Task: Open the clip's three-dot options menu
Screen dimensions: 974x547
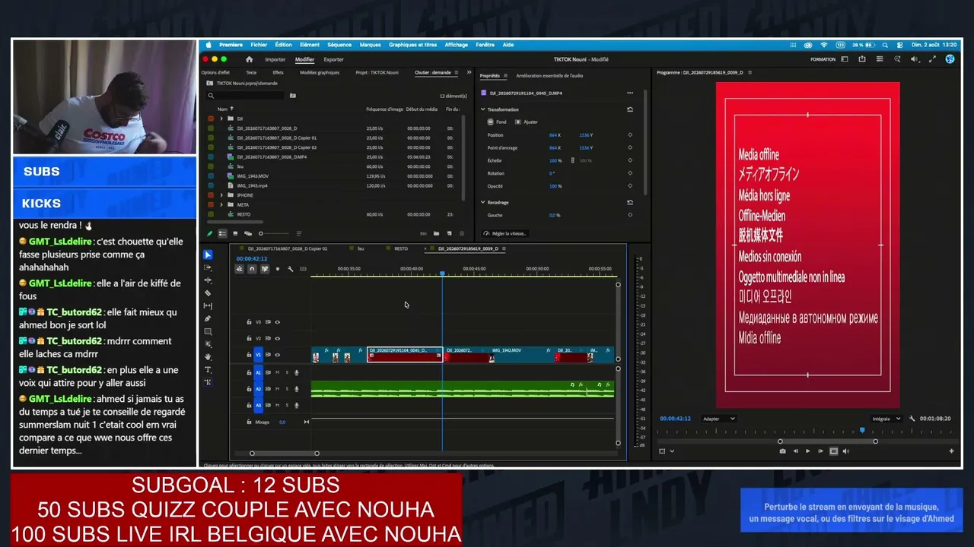Action: (x=630, y=93)
